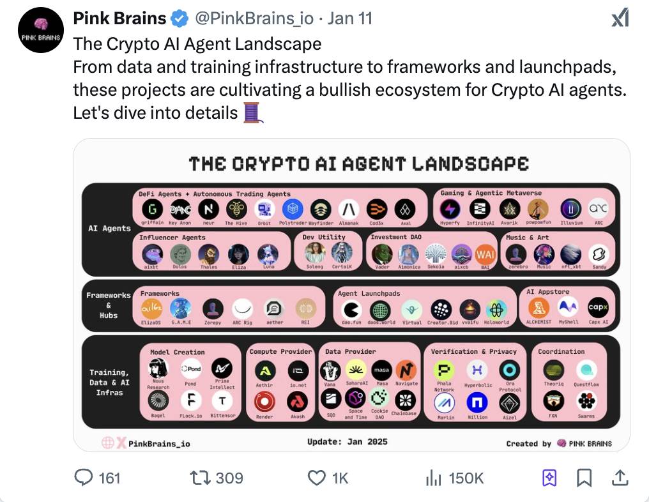Like the post with the heart icon

(317, 478)
